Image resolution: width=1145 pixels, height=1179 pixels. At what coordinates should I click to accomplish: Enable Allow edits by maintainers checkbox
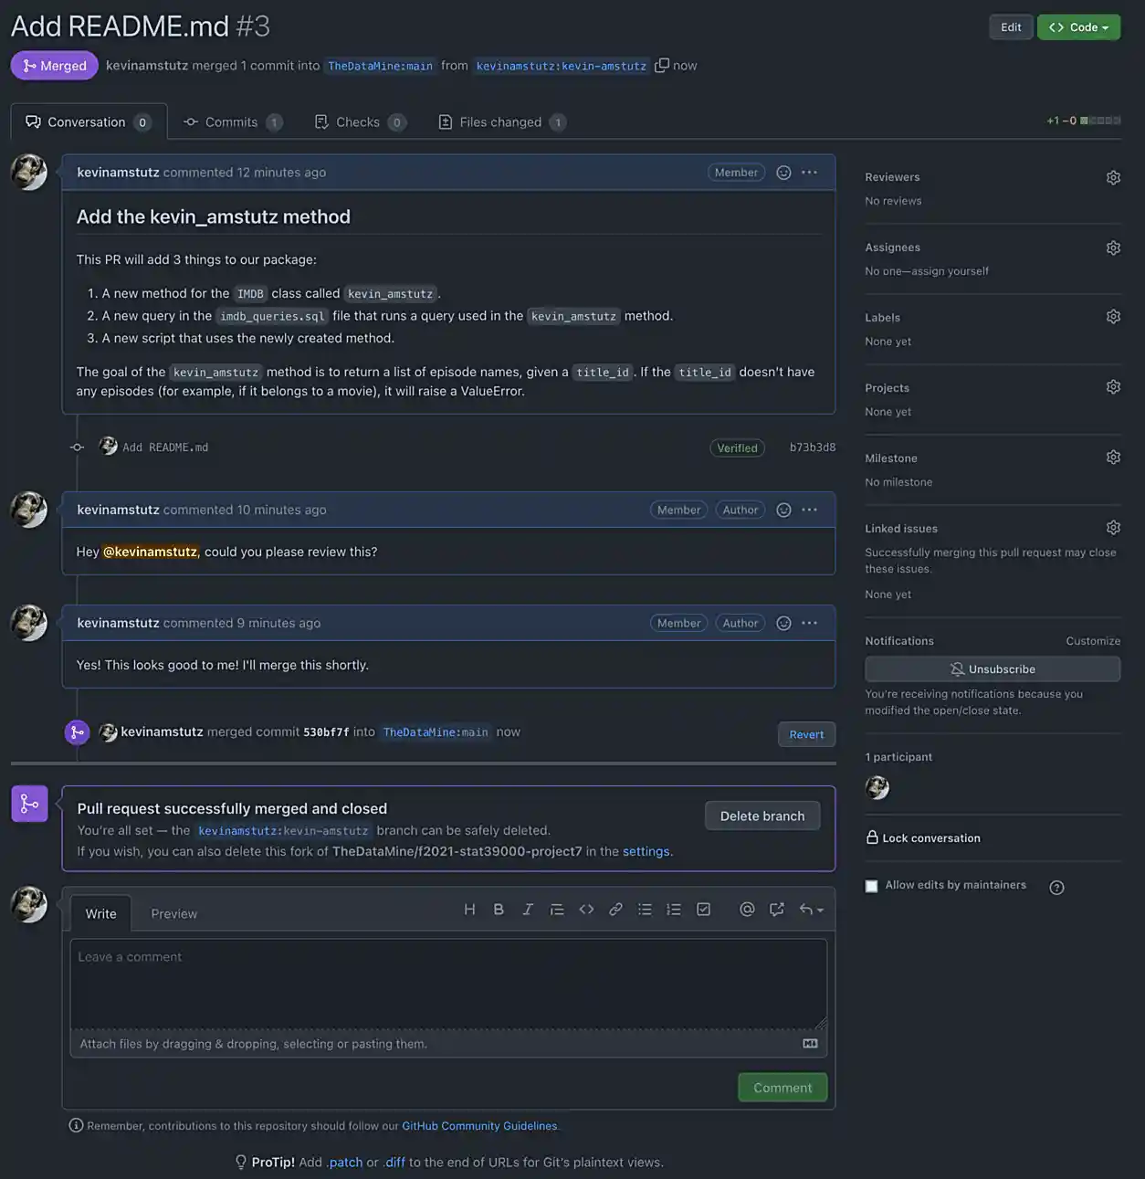click(871, 886)
